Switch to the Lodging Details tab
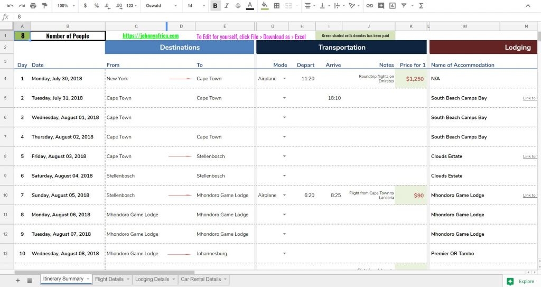The height and width of the screenshot is (287, 541). pyautogui.click(x=152, y=279)
